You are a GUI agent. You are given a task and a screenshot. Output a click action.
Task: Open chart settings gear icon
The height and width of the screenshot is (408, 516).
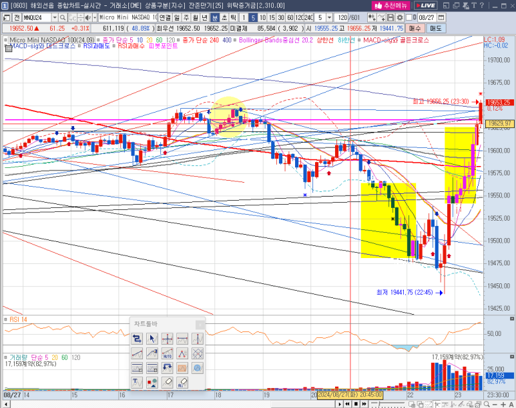pyautogui.click(x=399, y=18)
